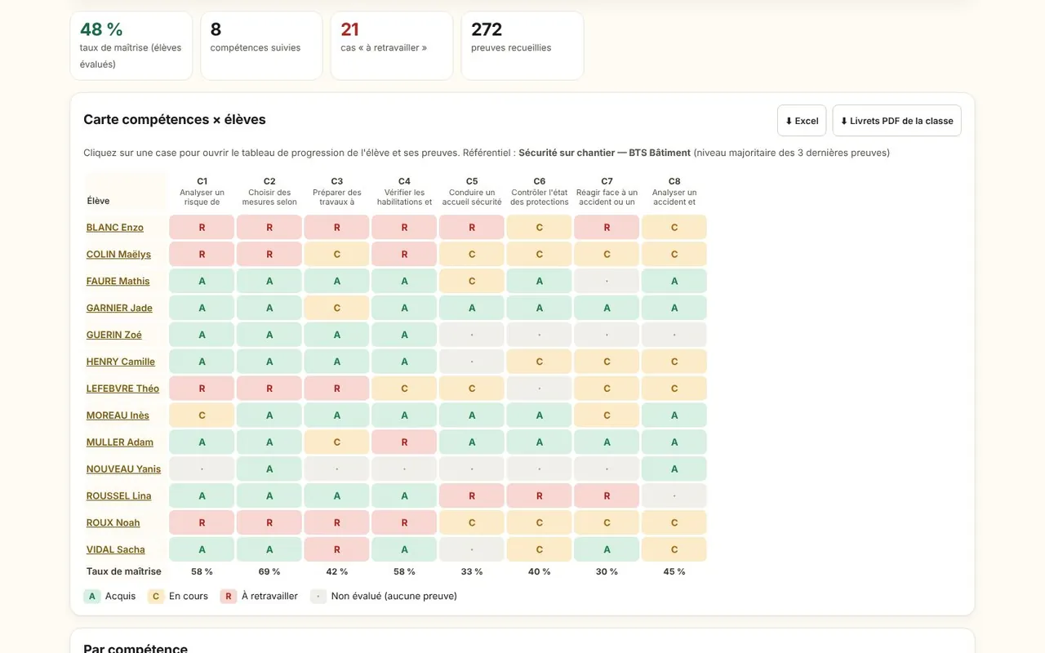Open the GARNIER Jade student link
The width and height of the screenshot is (1045, 653).
[x=119, y=309]
